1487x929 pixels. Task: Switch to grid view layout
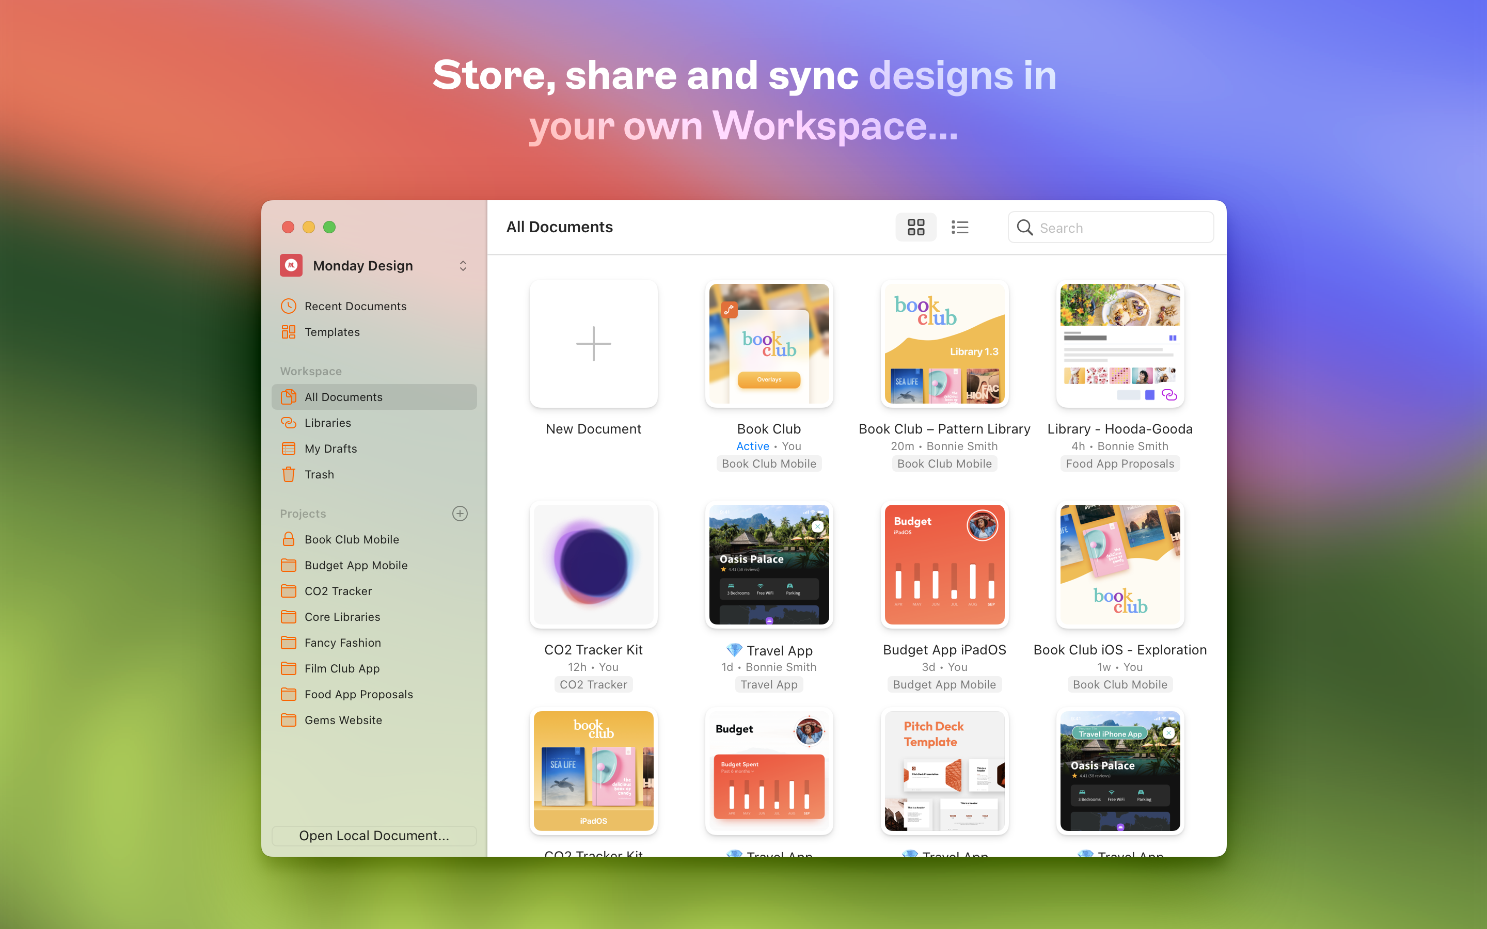915,227
